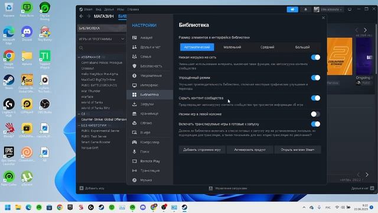Open Управление загрузками at bottom
The image size is (378, 213).
(228, 188)
